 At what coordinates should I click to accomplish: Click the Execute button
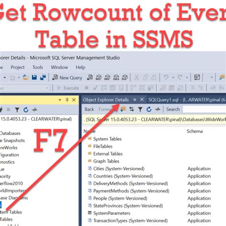[68, 88]
